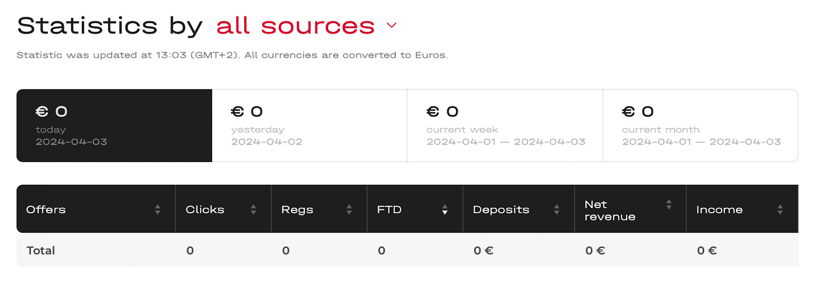Click the Regs column sort arrows
This screenshot has width=814, height=299.
(x=349, y=209)
